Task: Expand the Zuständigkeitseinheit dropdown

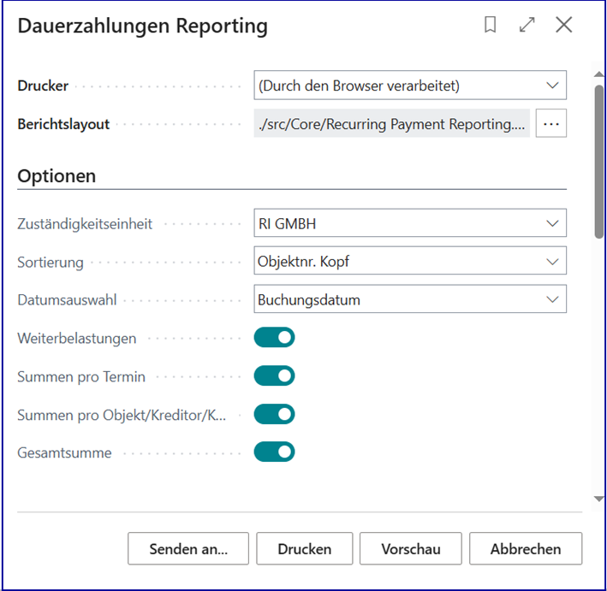Action: click(410, 224)
